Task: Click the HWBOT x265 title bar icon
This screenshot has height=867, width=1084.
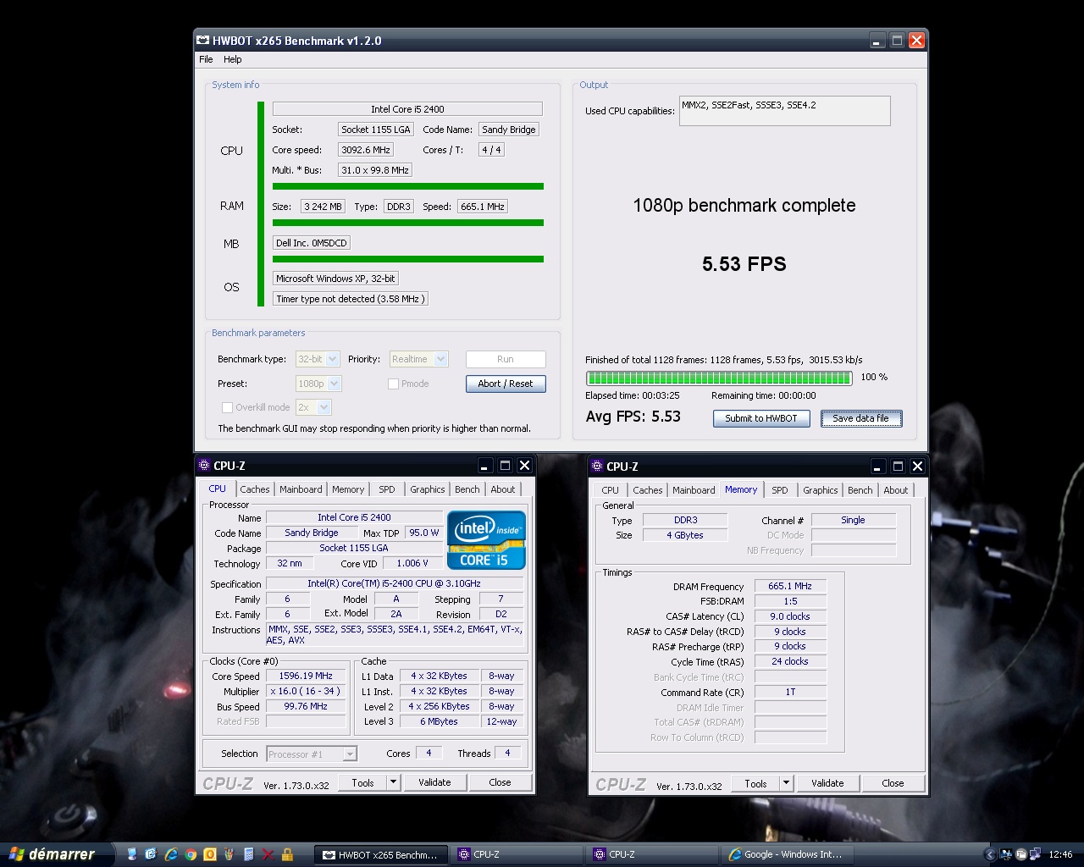Action: coord(203,40)
